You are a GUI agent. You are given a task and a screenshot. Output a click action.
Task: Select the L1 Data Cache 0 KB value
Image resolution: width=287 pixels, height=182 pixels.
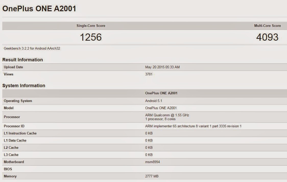pos(149,140)
